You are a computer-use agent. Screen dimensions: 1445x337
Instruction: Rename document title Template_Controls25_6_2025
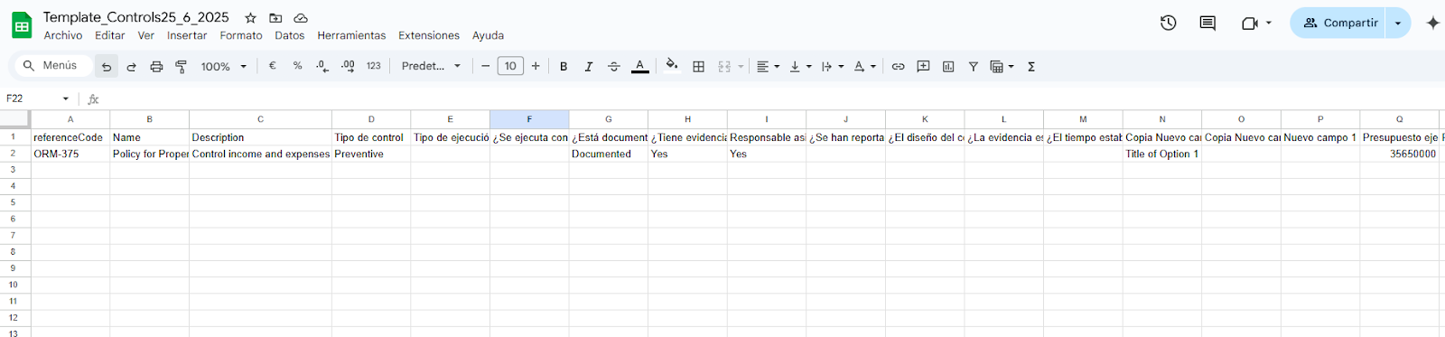pos(136,17)
